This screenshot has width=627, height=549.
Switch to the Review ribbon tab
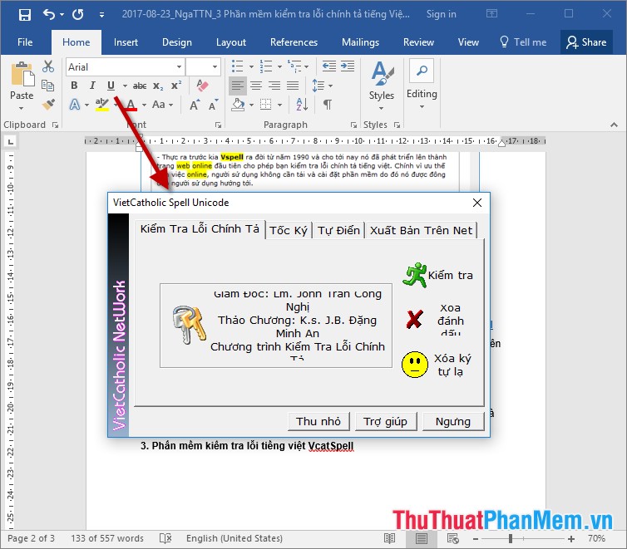click(418, 42)
